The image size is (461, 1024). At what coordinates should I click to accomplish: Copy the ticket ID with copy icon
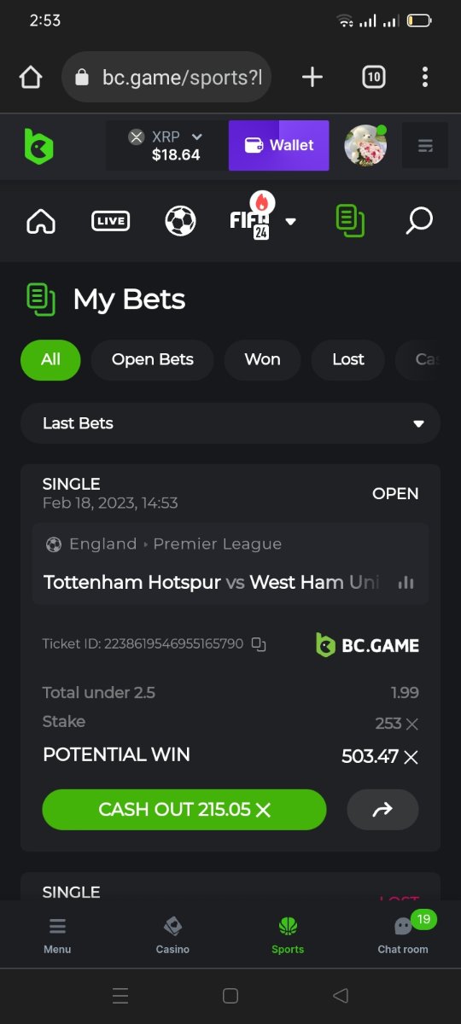[259, 644]
